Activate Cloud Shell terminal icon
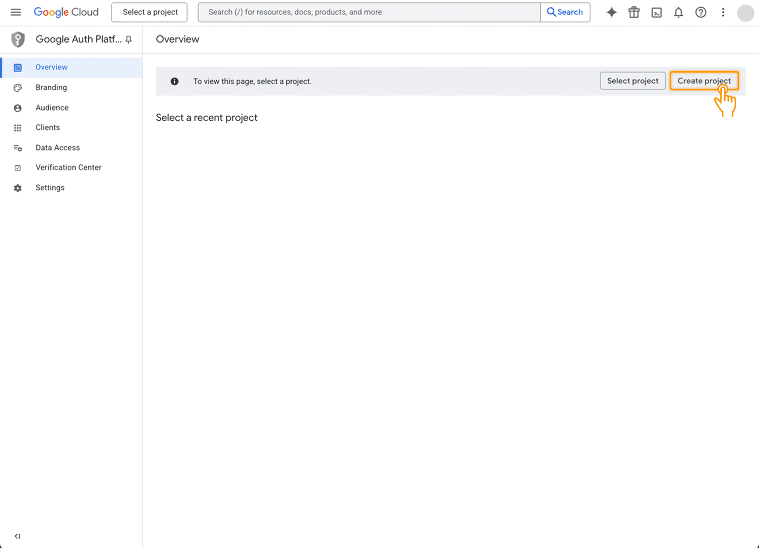This screenshot has width=759, height=548. (656, 12)
